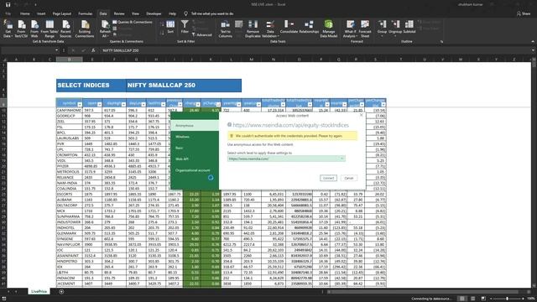The image size is (537, 302).
Task: Switch to the Developer tab
Action: (x=154, y=13)
